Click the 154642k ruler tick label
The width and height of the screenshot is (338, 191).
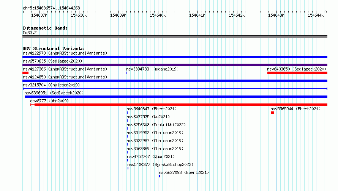tap(237, 16)
